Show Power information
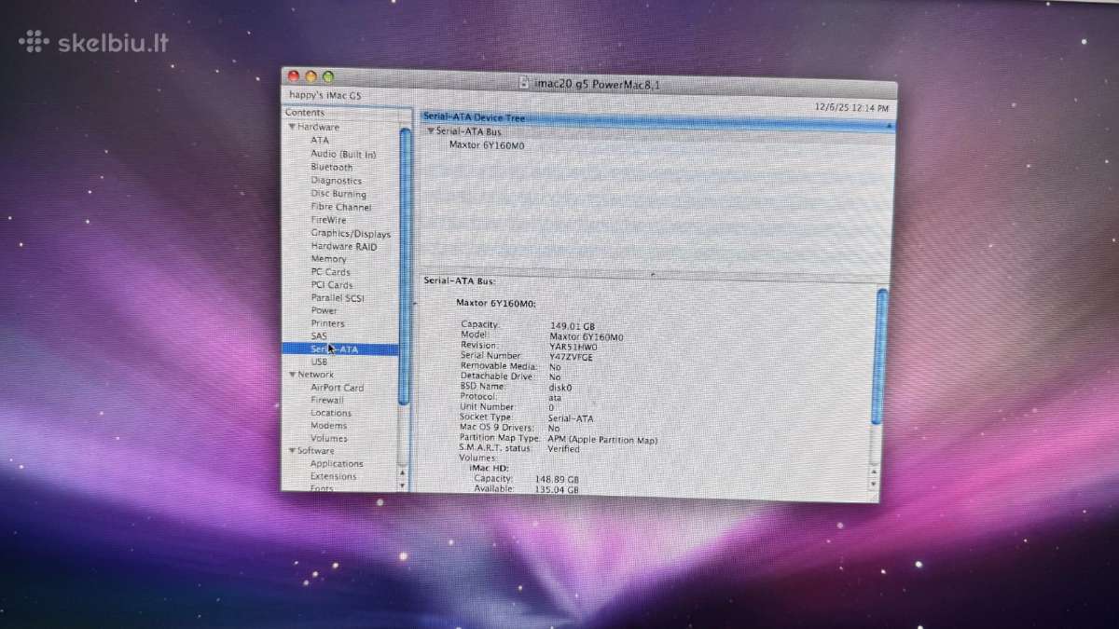The height and width of the screenshot is (629, 1119). 325,310
